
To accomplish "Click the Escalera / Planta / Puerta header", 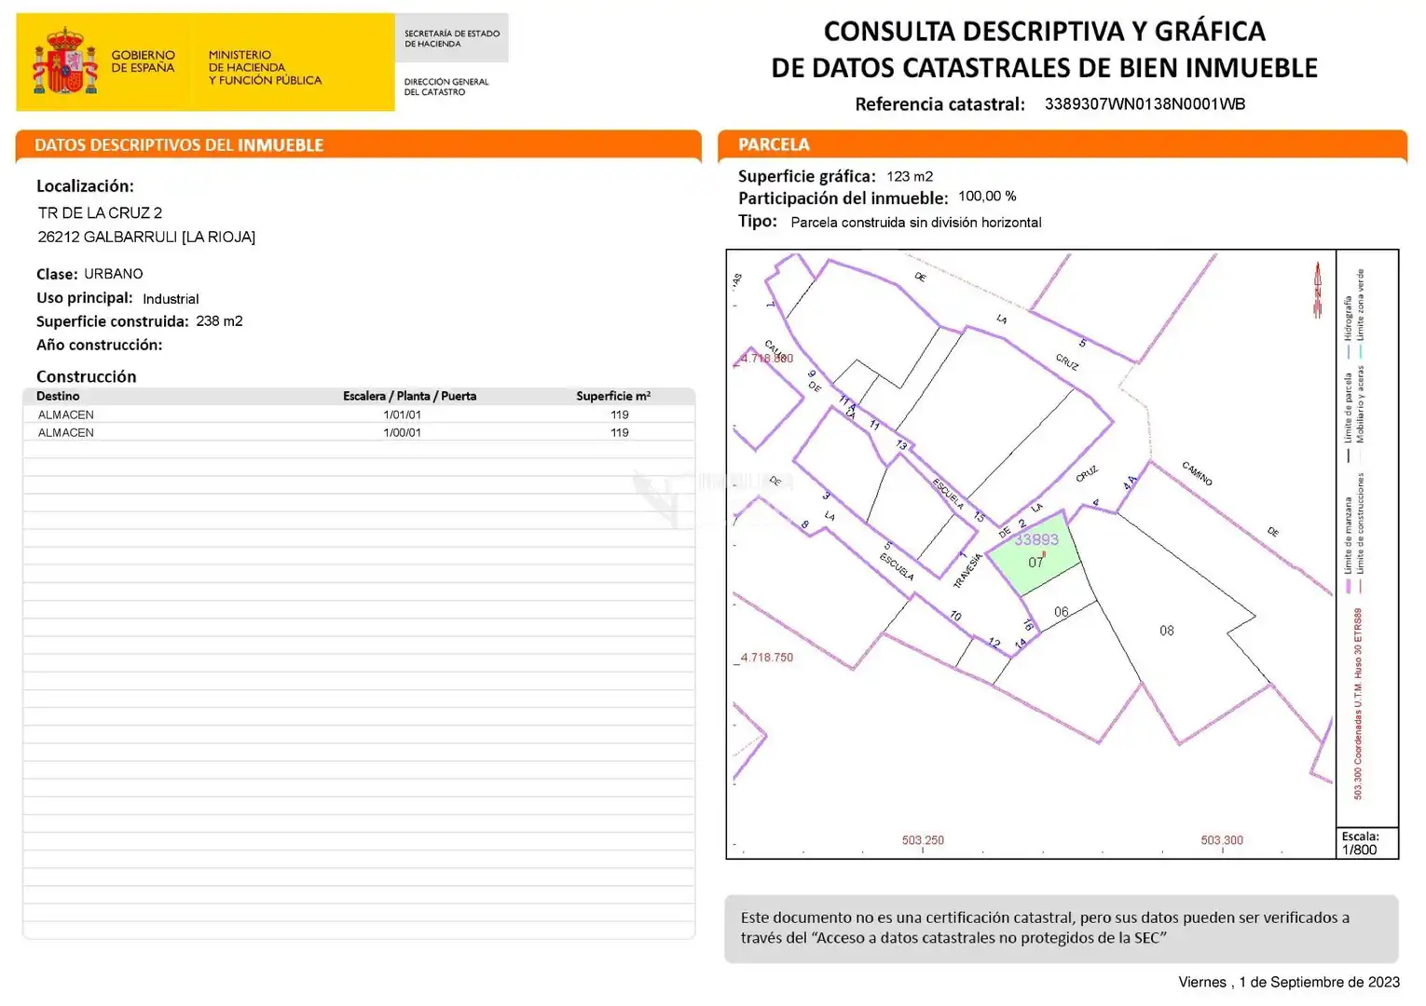I will click(409, 396).
